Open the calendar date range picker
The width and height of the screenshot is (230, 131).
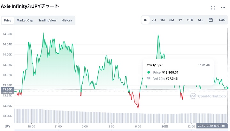(x=211, y=20)
